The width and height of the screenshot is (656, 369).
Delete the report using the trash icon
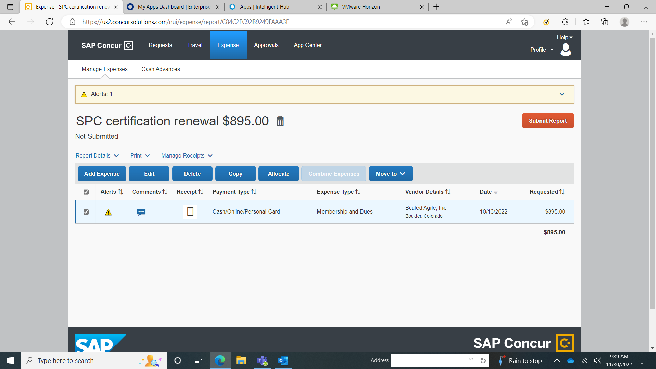(x=280, y=121)
